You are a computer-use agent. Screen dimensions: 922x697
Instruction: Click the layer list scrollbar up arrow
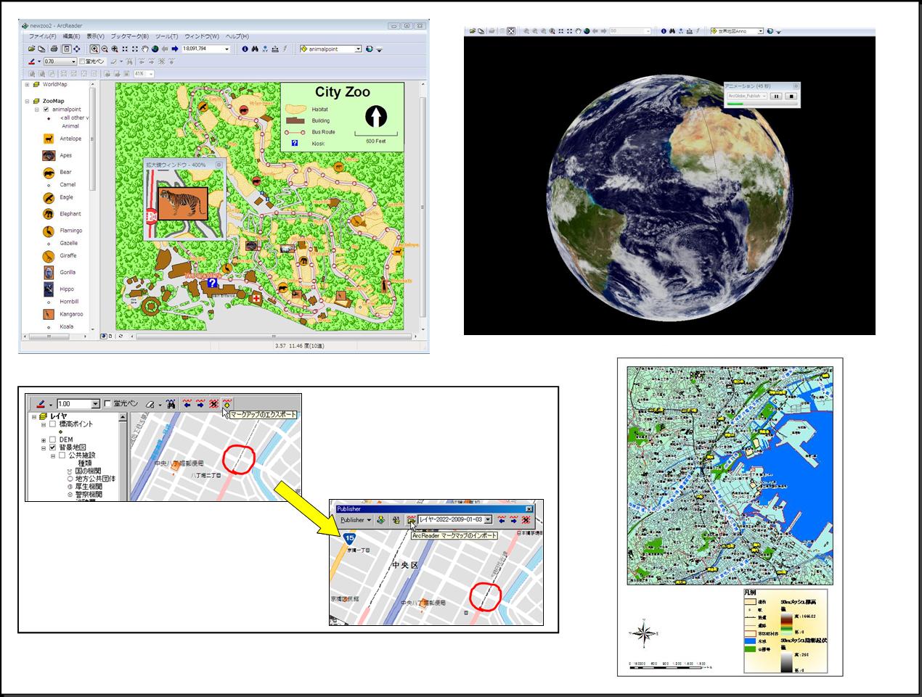click(x=123, y=416)
